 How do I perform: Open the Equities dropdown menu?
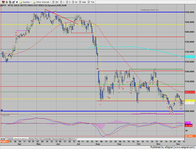[31, 2]
